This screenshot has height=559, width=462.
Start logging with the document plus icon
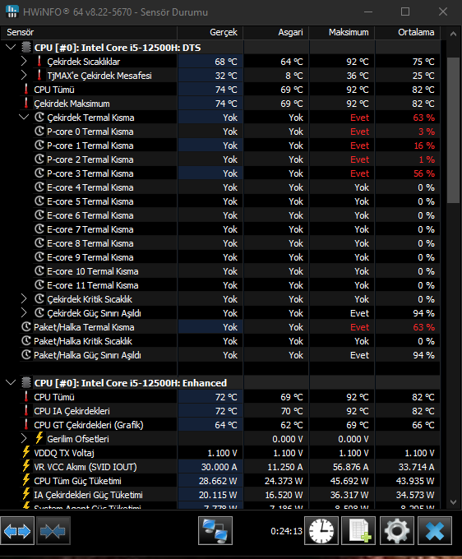358,531
